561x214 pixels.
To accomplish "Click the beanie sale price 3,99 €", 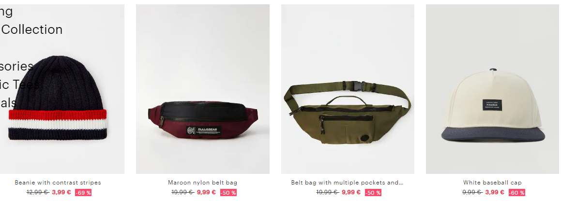I will coord(61,192).
